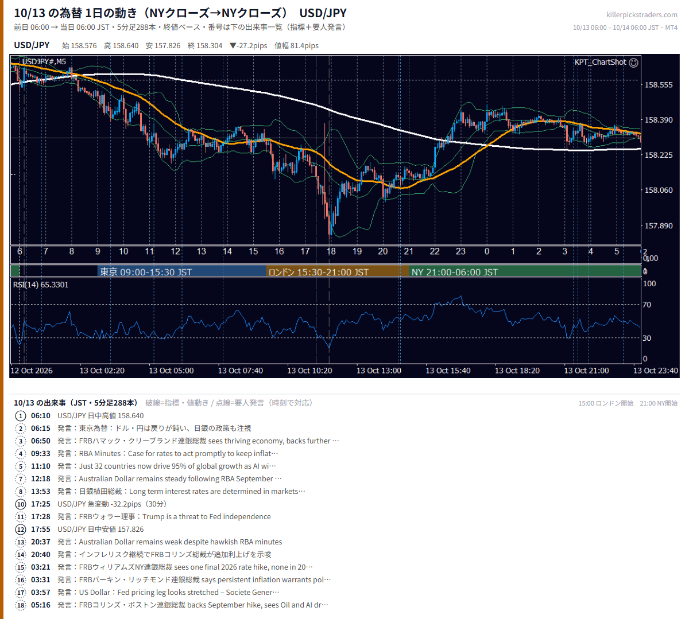The width and height of the screenshot is (689, 619).
Task: Click the KPT_ChartShot label on chart
Action: pyautogui.click(x=601, y=62)
